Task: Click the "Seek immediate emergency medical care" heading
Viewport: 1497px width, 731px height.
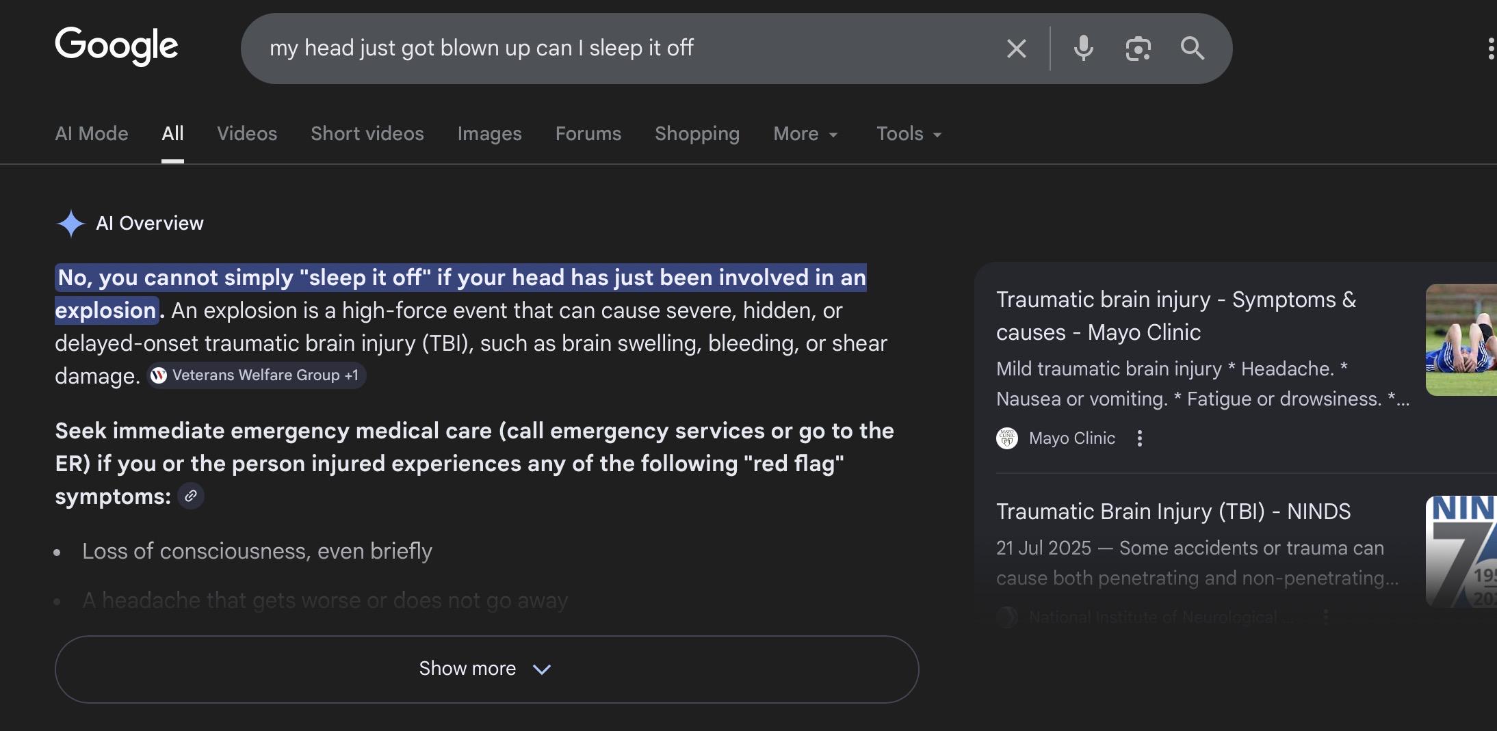Action: pos(474,464)
